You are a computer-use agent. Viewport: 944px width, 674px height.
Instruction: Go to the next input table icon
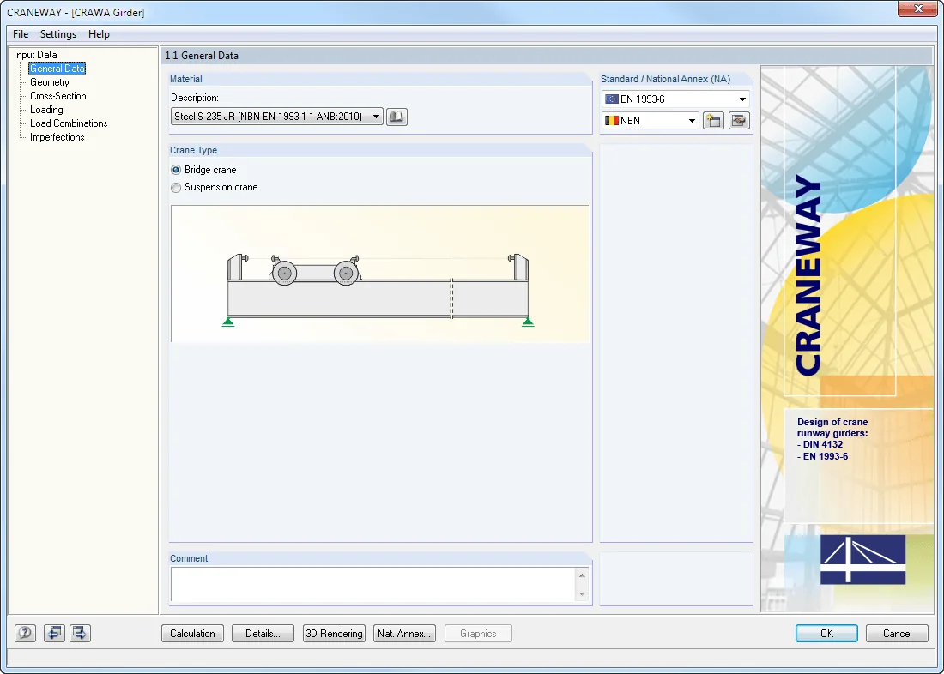tap(80, 633)
